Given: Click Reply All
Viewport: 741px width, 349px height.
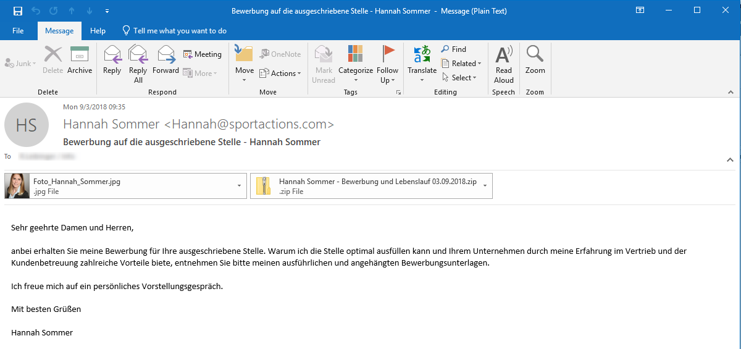Looking at the screenshot, I should click(x=138, y=64).
